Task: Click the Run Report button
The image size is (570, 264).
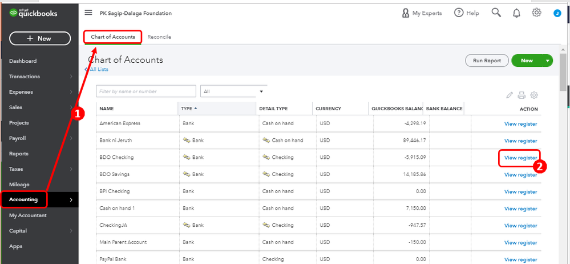Action: click(x=487, y=61)
